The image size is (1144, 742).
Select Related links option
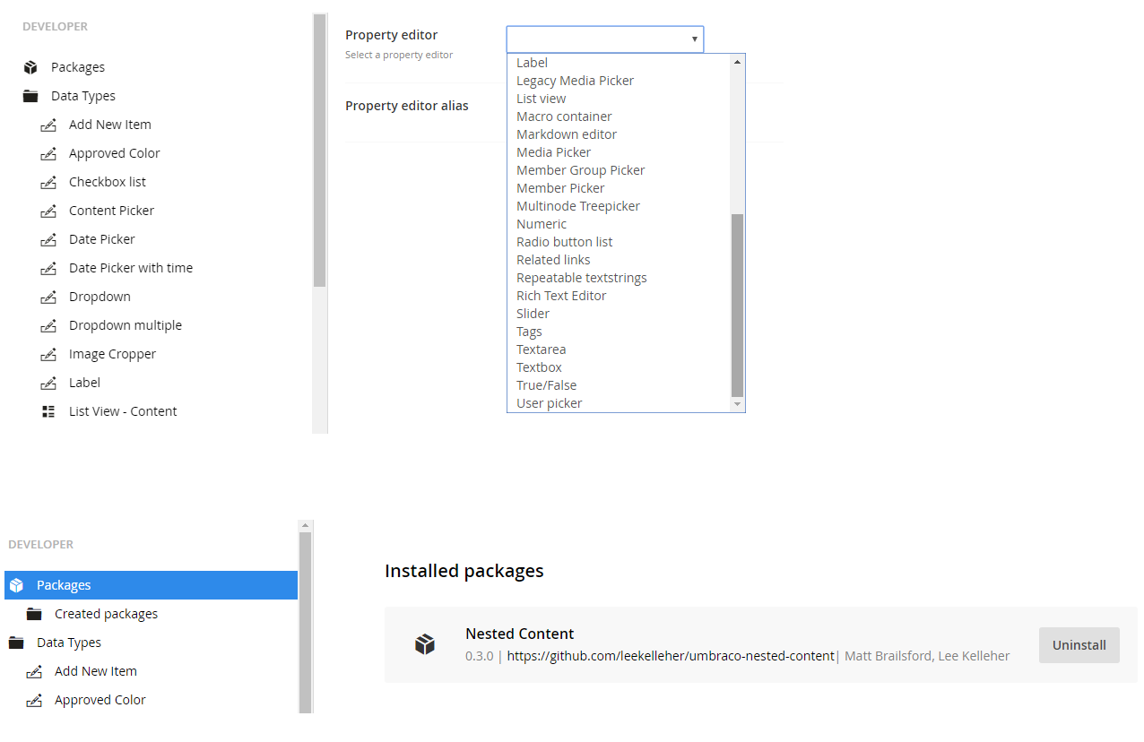pos(553,260)
